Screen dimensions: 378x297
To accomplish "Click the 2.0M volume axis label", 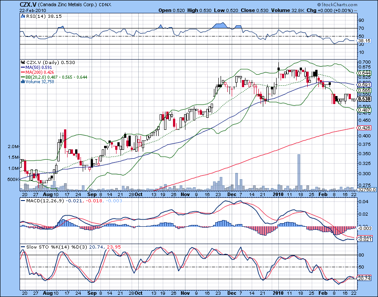I will tap(13, 147).
